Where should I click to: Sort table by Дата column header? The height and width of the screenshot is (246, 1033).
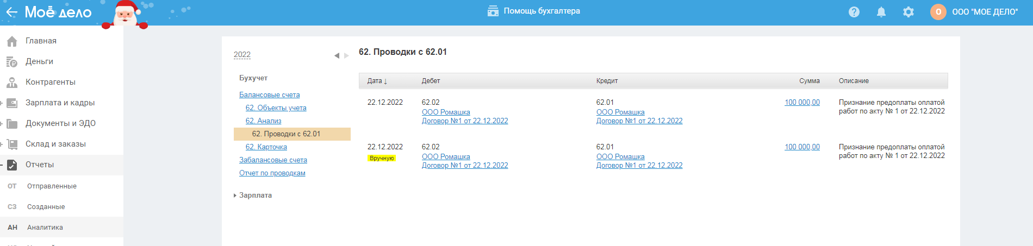[x=377, y=81]
